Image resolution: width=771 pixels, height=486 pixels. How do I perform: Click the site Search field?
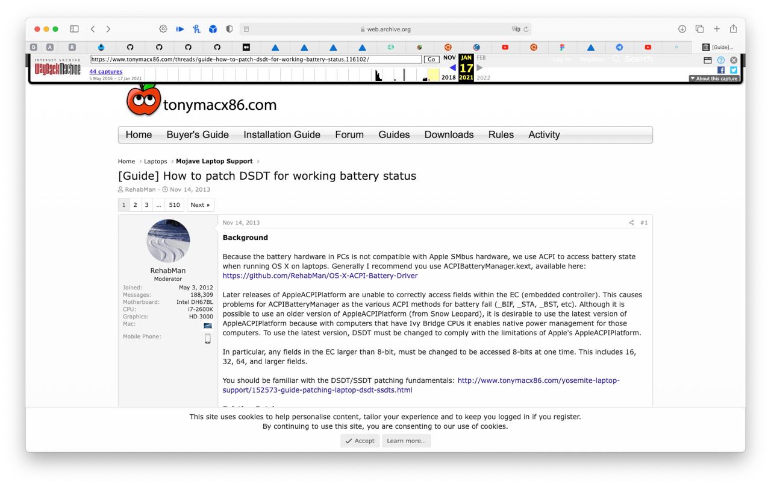(x=632, y=59)
